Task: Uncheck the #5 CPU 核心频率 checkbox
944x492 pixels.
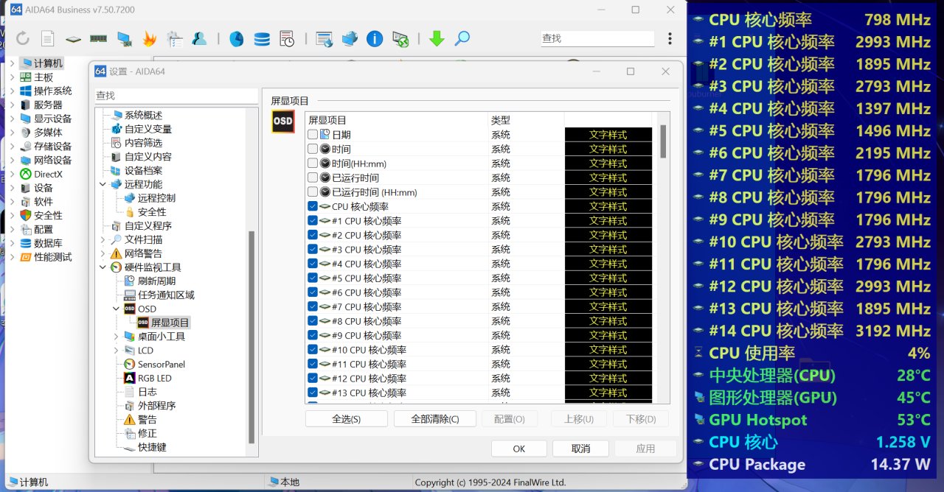Action: pos(313,278)
